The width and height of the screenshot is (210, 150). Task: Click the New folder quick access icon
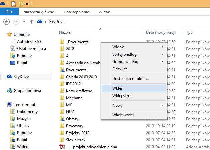click(21, 4)
